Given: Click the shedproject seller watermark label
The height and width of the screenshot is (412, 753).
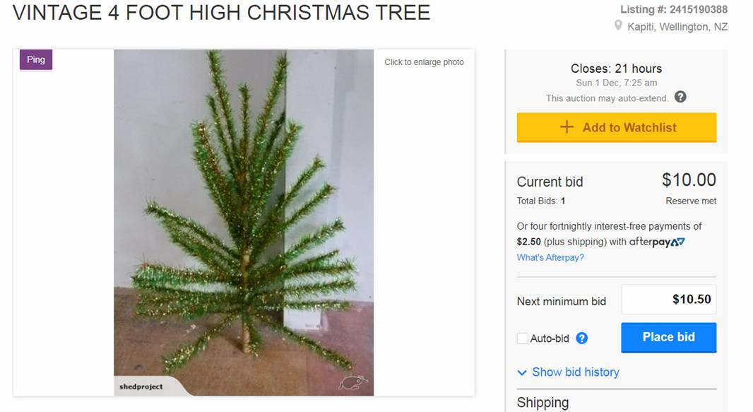Looking at the screenshot, I should [141, 387].
